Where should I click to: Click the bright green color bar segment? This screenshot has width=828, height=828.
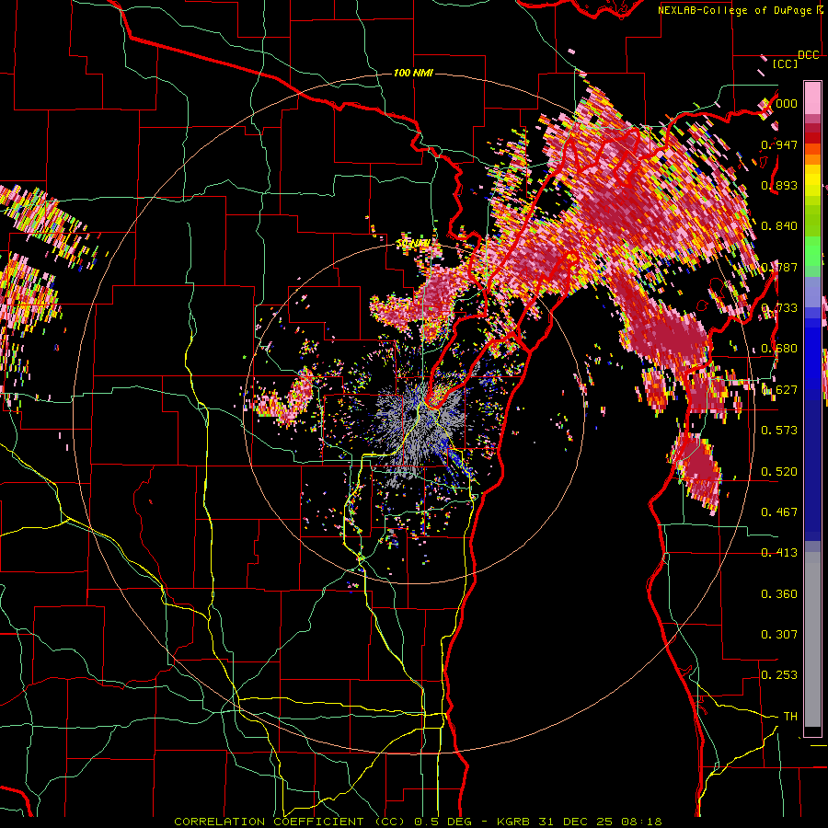pos(812,252)
